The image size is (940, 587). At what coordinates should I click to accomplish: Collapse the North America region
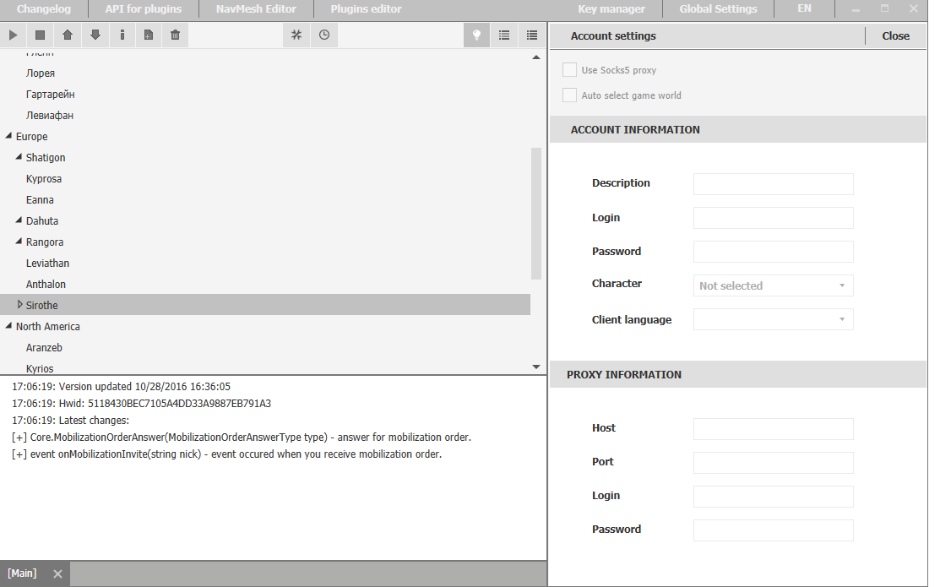(x=8, y=325)
